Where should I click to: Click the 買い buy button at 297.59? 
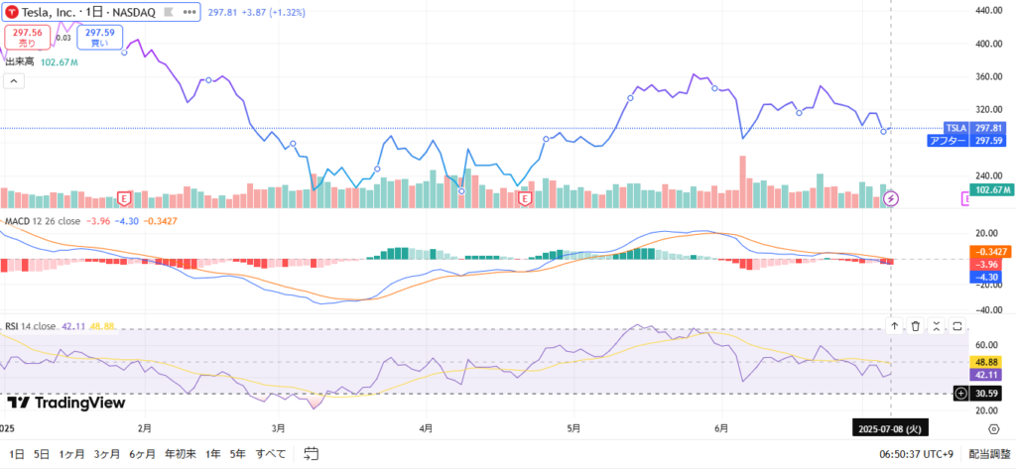tap(99, 38)
